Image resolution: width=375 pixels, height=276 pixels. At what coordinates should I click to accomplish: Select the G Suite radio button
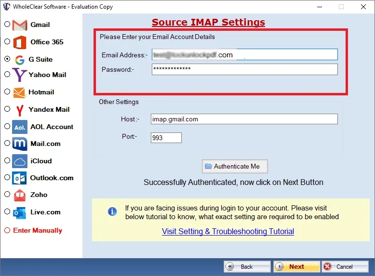pos(7,59)
